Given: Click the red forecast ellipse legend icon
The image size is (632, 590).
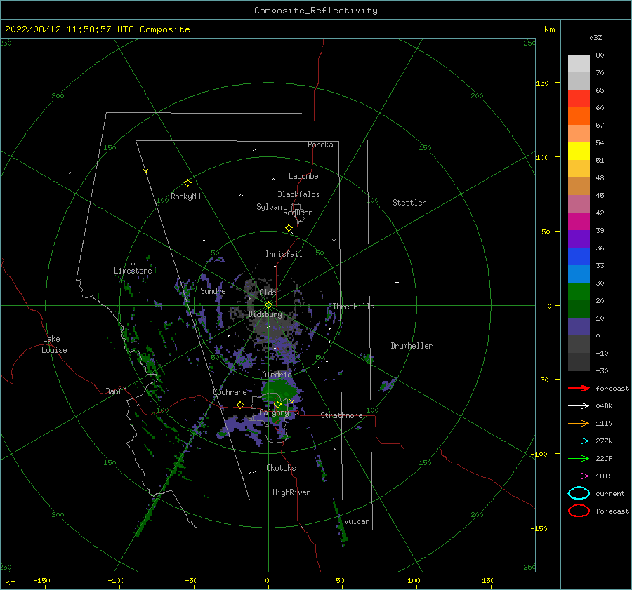Looking at the screenshot, I should (x=579, y=511).
